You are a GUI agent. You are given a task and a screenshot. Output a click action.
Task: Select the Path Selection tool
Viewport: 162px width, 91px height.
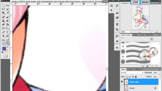3,36
